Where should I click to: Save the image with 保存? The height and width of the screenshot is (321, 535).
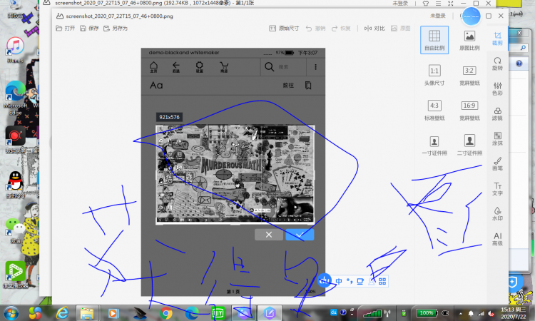[89, 29]
